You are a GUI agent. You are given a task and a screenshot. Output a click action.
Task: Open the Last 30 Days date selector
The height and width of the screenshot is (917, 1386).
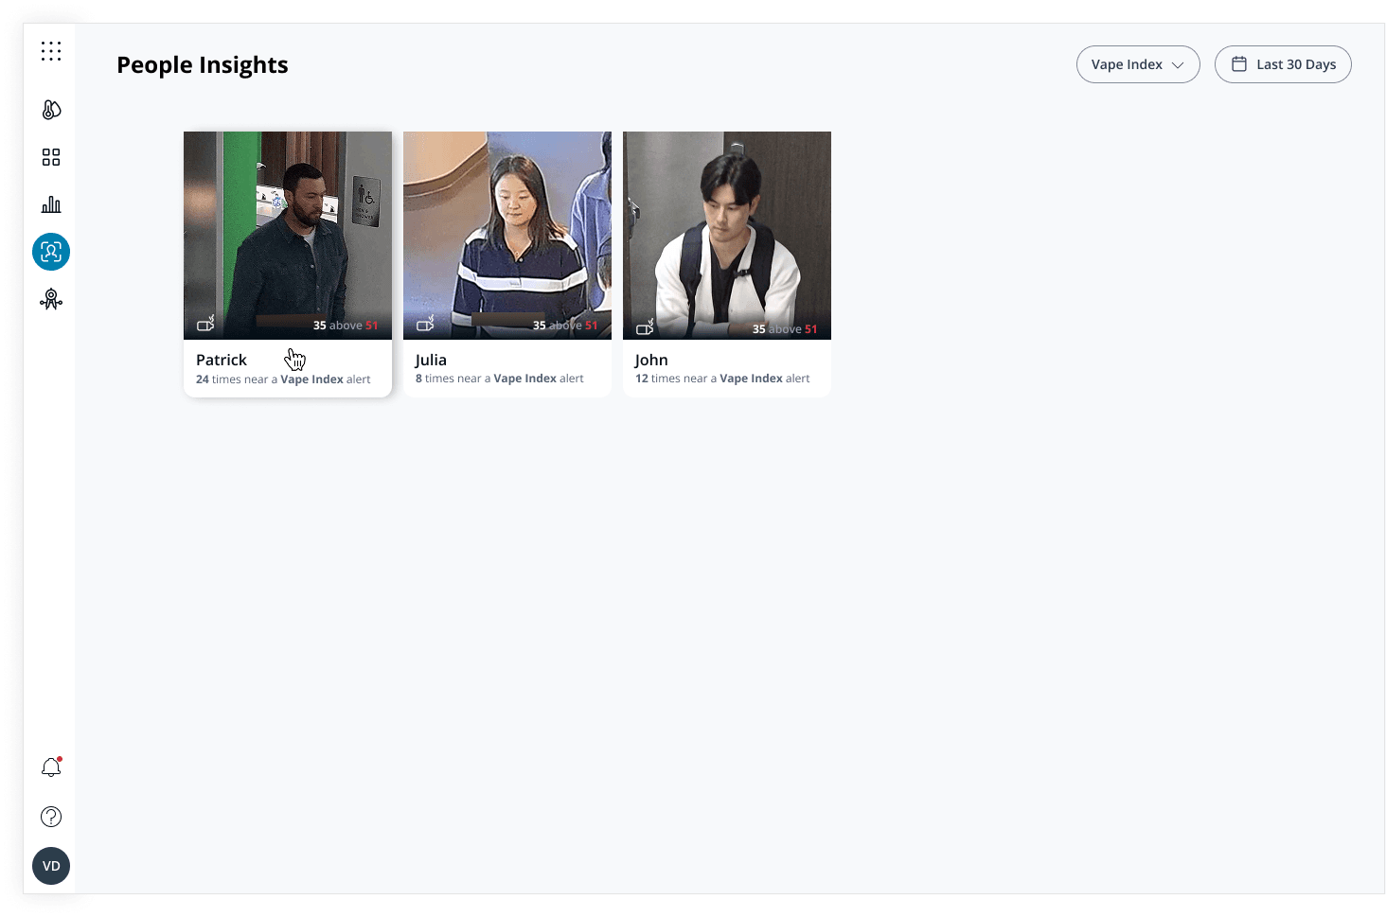[1283, 64]
